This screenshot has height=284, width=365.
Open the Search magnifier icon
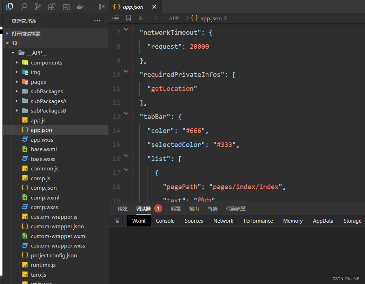(24, 7)
